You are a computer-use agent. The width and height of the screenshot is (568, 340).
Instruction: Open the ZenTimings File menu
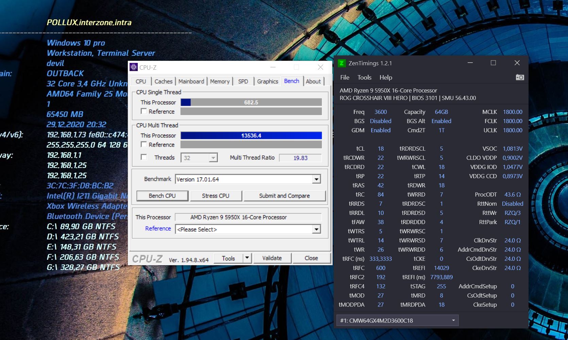(345, 78)
